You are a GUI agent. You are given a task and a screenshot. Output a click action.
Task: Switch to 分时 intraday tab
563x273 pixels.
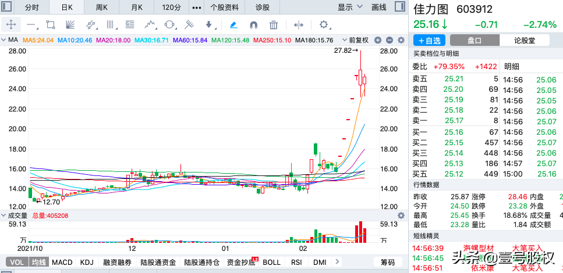coord(32,7)
